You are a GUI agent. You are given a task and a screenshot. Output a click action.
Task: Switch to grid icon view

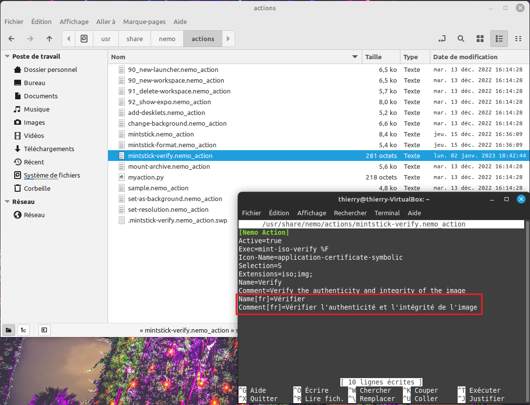[x=480, y=38]
